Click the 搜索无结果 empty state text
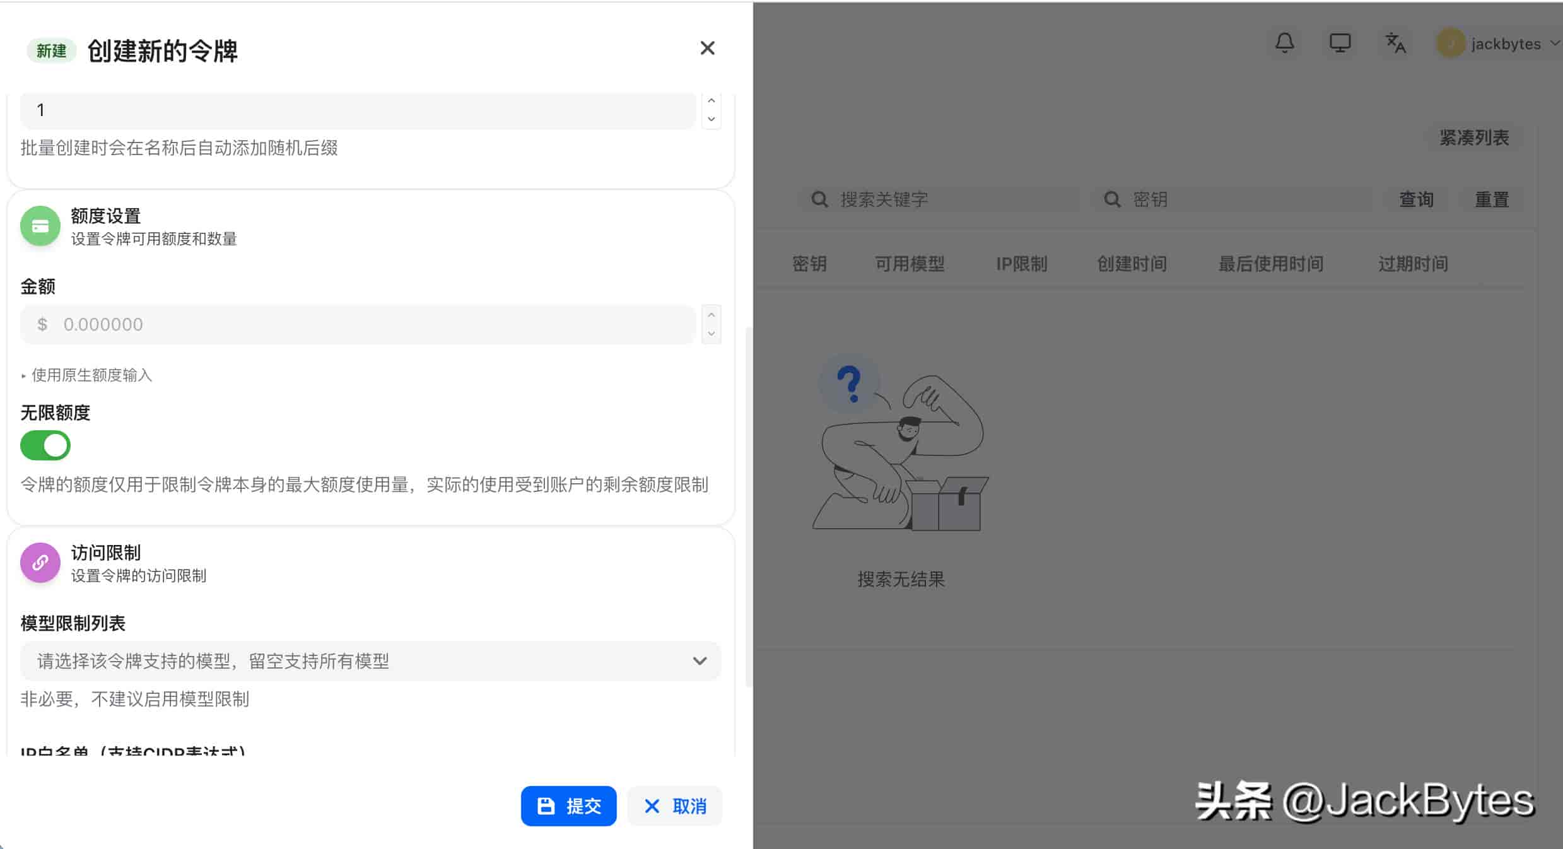The width and height of the screenshot is (1563, 849). coord(901,579)
